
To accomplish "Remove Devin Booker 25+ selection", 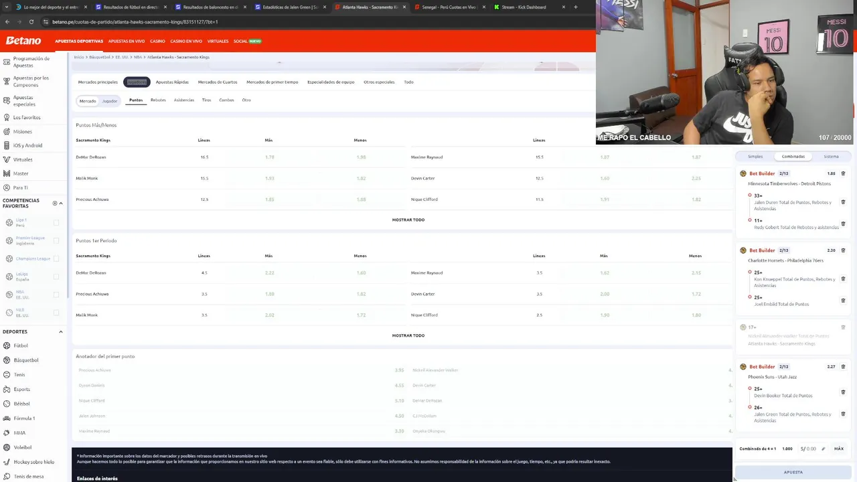I will pyautogui.click(x=843, y=392).
